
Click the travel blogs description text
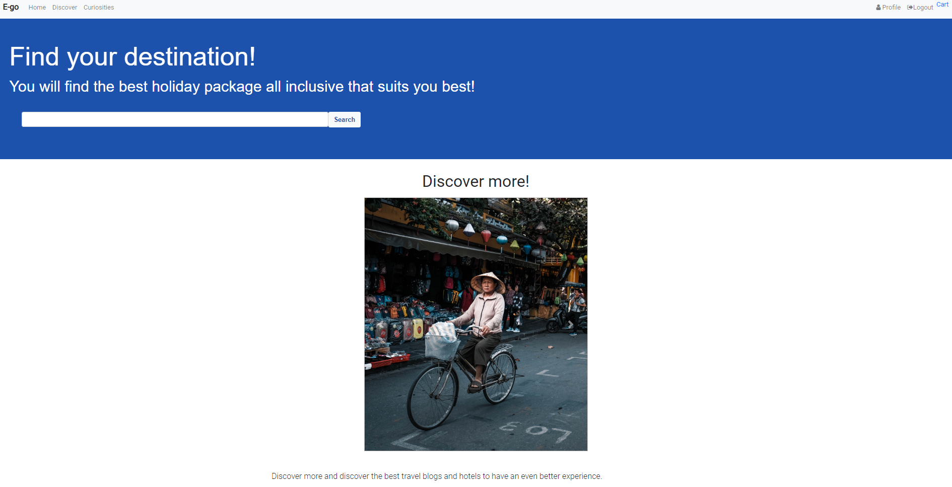[x=436, y=476]
